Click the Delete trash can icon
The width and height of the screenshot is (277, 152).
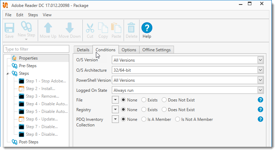tap(131, 28)
